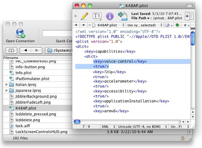Click the Quick Connect input field

(x=57, y=33)
